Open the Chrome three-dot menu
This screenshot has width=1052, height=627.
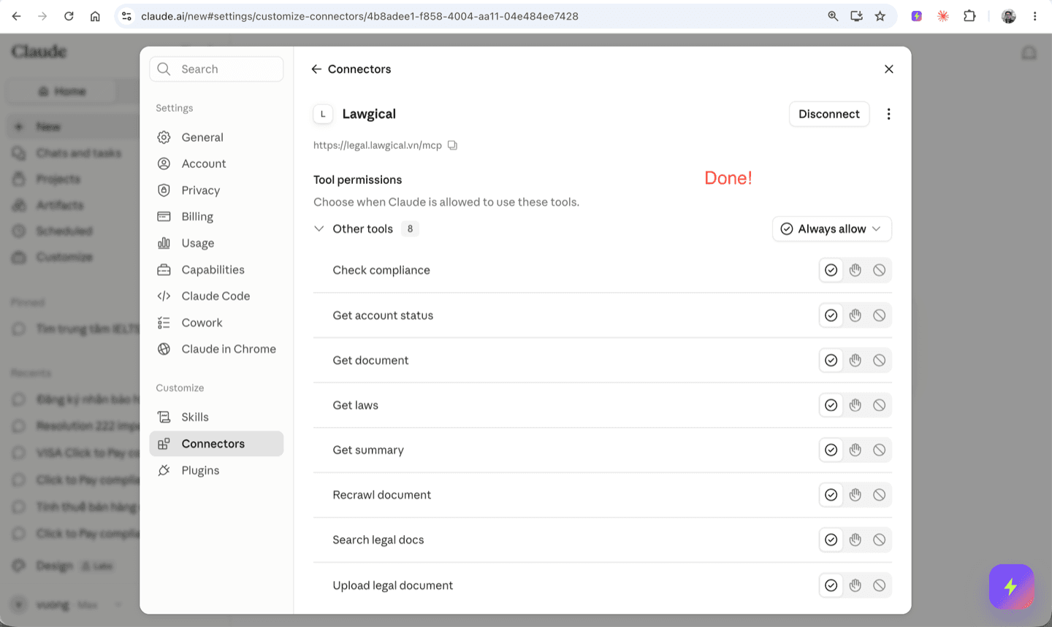click(1034, 16)
